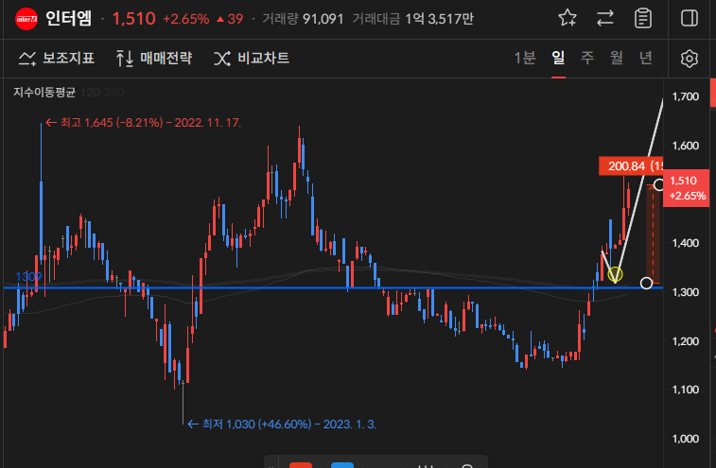Open 보조지표 indicators menu
Image resolution: width=716 pixels, height=468 pixels.
point(57,59)
